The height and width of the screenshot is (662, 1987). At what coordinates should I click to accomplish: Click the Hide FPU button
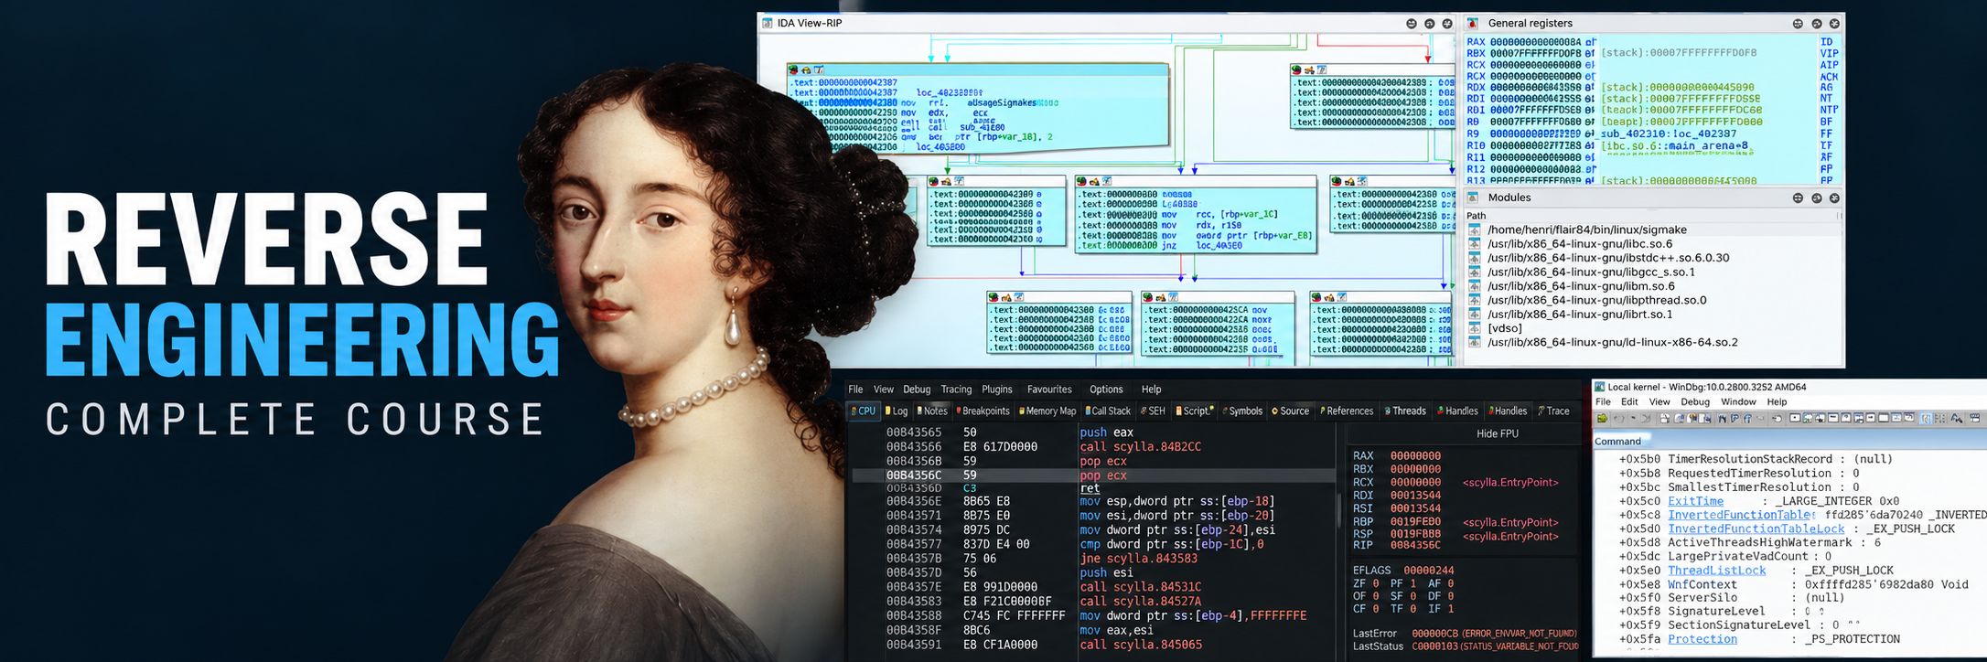[x=1498, y=434]
